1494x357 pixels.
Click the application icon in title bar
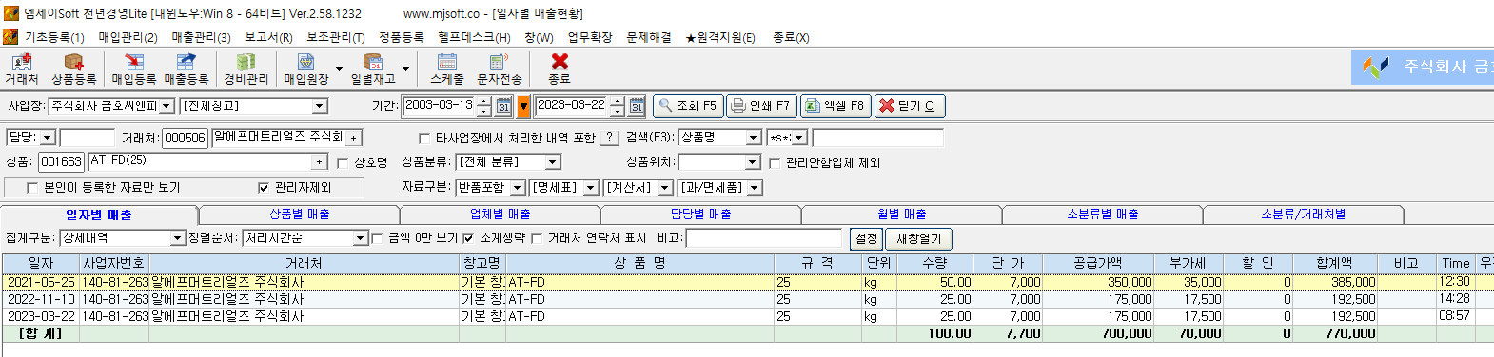click(10, 13)
